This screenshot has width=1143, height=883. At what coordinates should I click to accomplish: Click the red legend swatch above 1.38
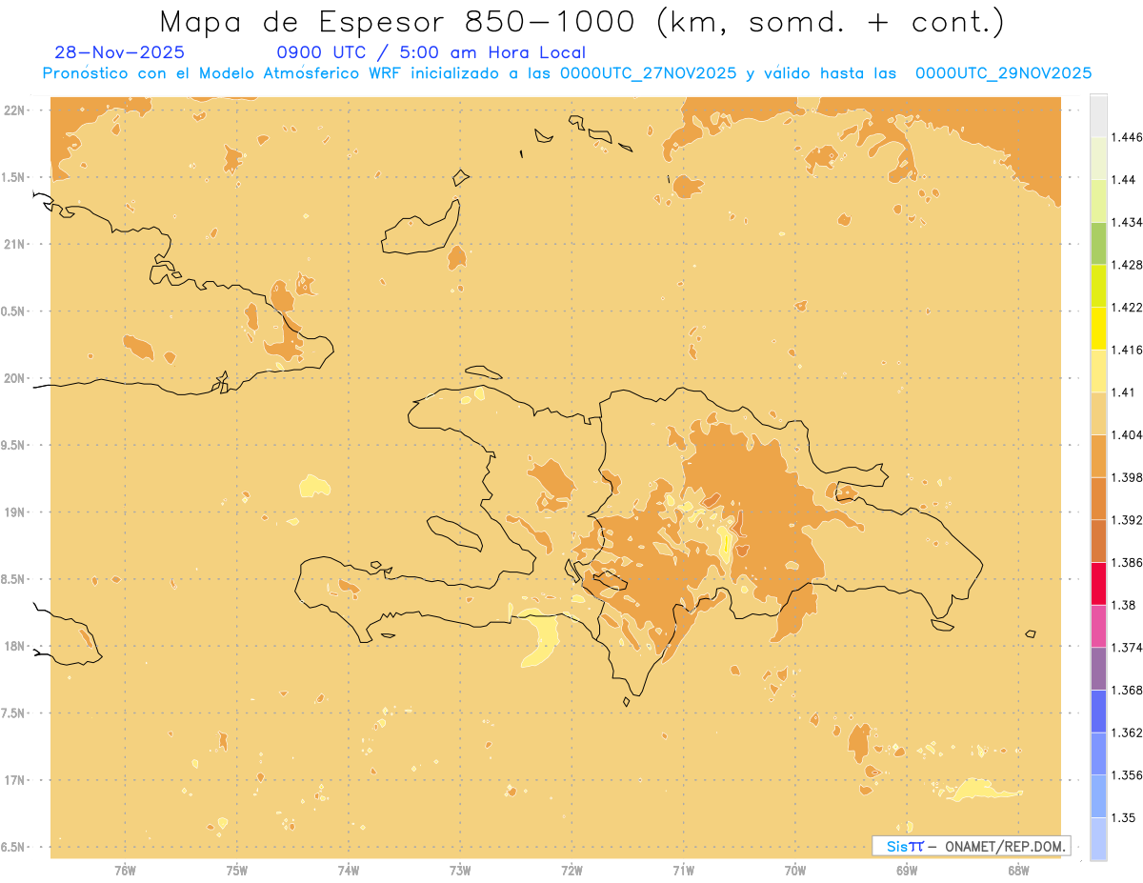pyautogui.click(x=1098, y=584)
